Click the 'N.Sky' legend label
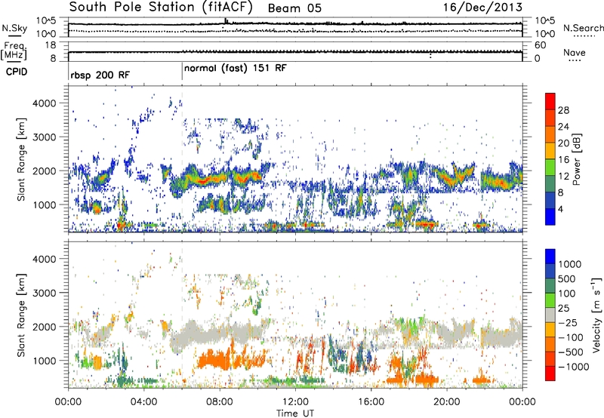The height and width of the screenshot is (418, 604). pyautogui.click(x=14, y=28)
